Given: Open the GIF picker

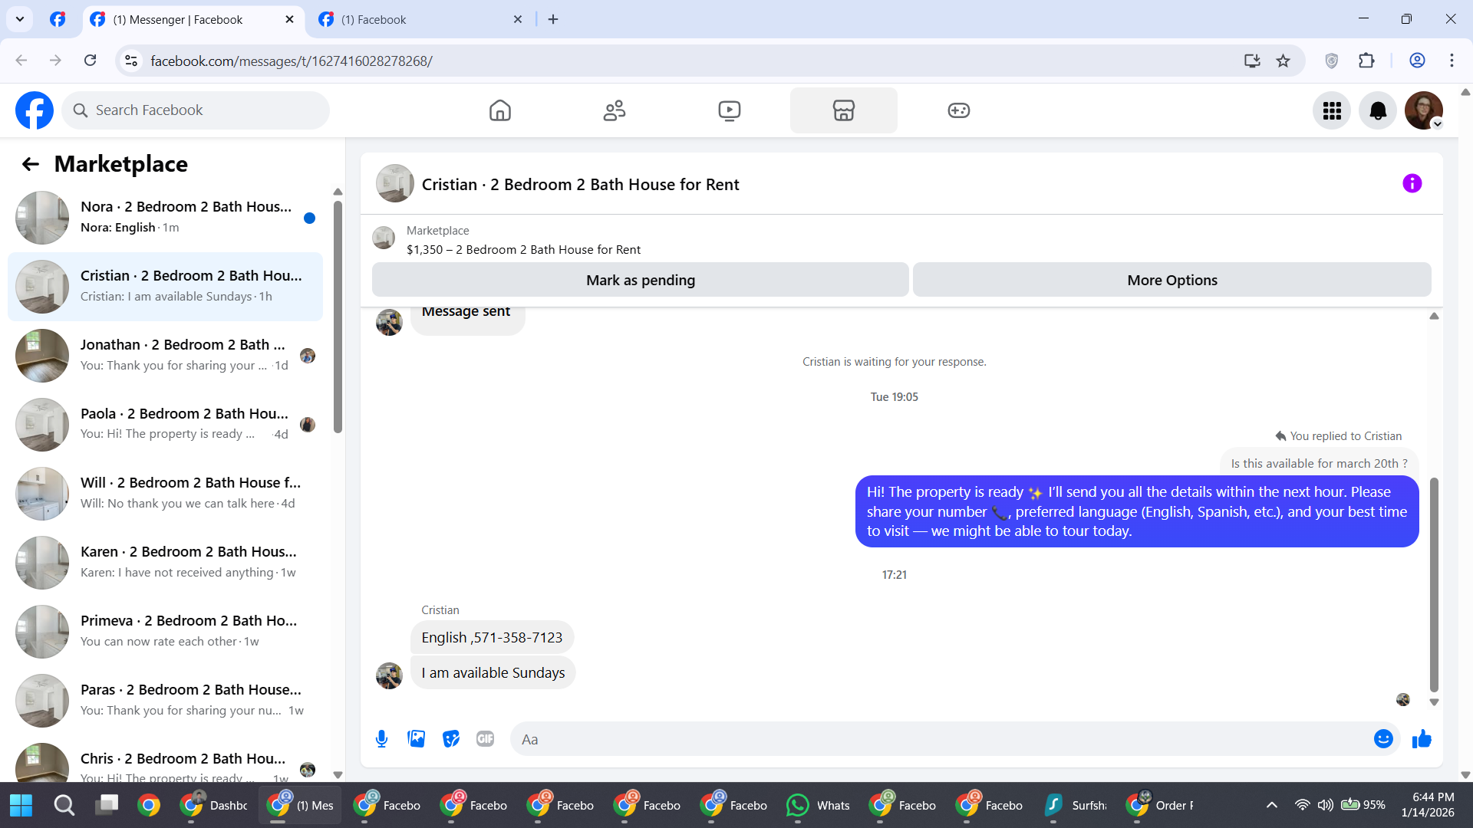Looking at the screenshot, I should (x=485, y=739).
